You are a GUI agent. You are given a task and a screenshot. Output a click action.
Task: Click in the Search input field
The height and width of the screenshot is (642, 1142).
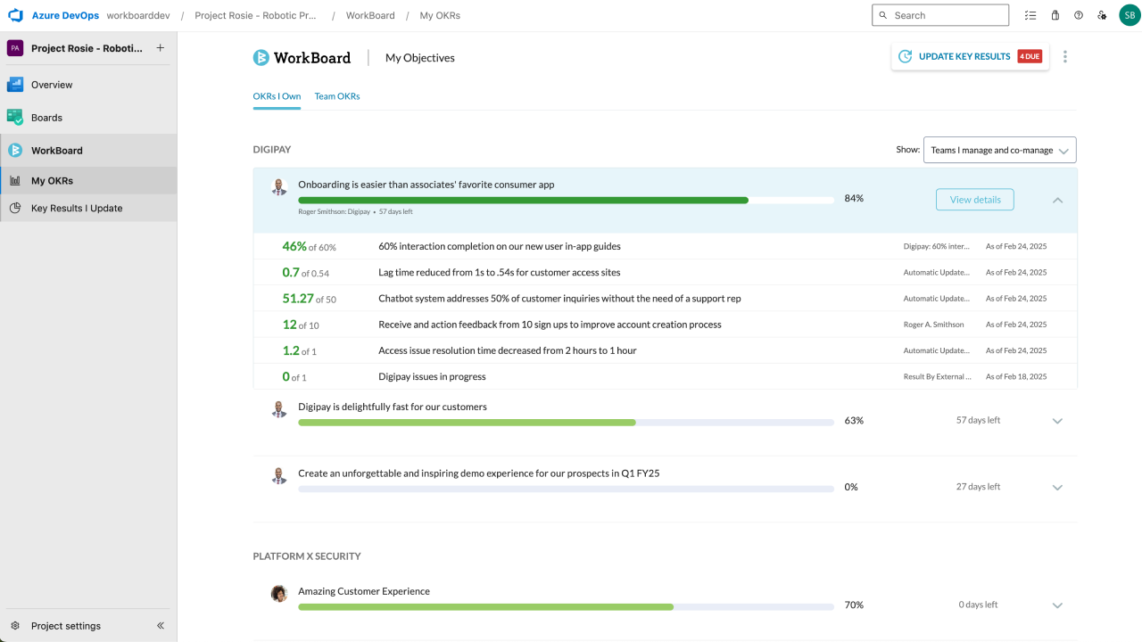point(940,15)
